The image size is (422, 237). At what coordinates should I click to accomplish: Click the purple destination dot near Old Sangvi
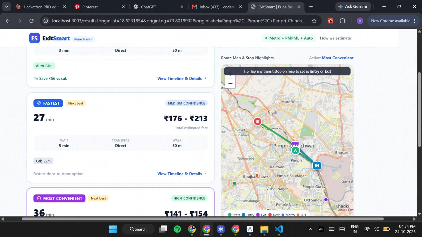tap(326, 200)
